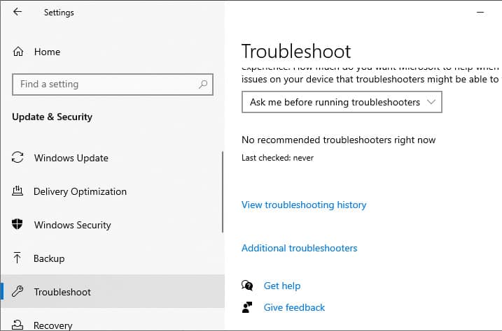The height and width of the screenshot is (331, 502).
Task: Click the Troubleshoot wrench icon
Action: [18, 291]
